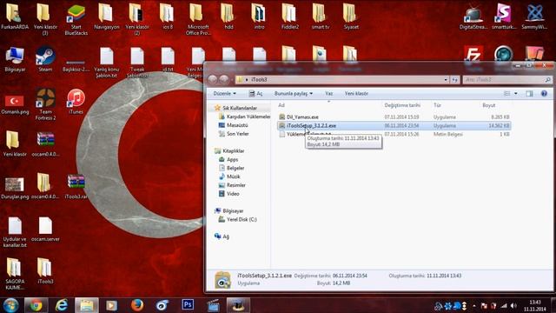Screen dimensions: 556x313
Task: Expand the address bar history dropdown
Action: [446, 80]
